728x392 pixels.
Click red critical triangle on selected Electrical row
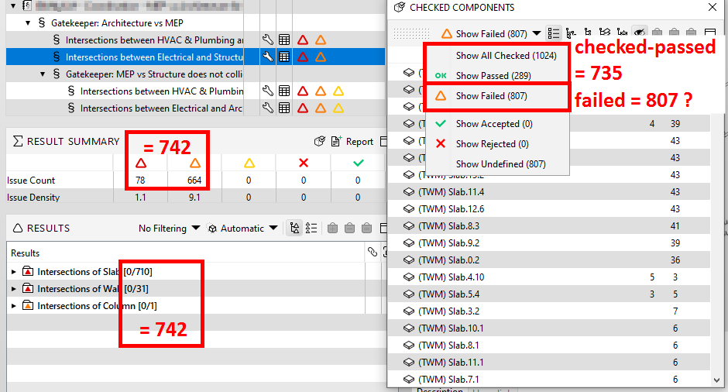point(303,57)
